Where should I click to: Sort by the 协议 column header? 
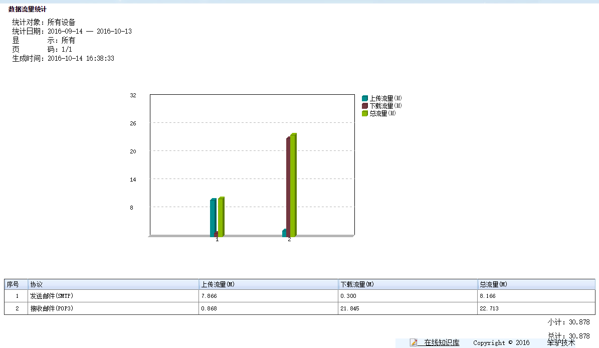[37, 284]
